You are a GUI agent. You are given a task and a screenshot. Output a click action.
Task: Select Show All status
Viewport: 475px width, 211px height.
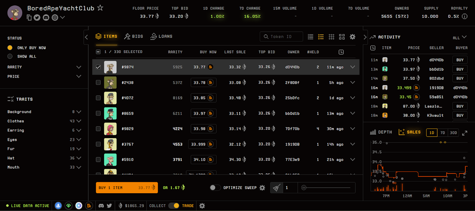[10, 56]
